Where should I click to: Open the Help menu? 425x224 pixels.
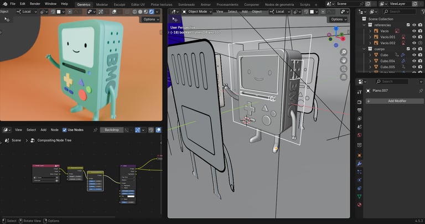[65, 4]
